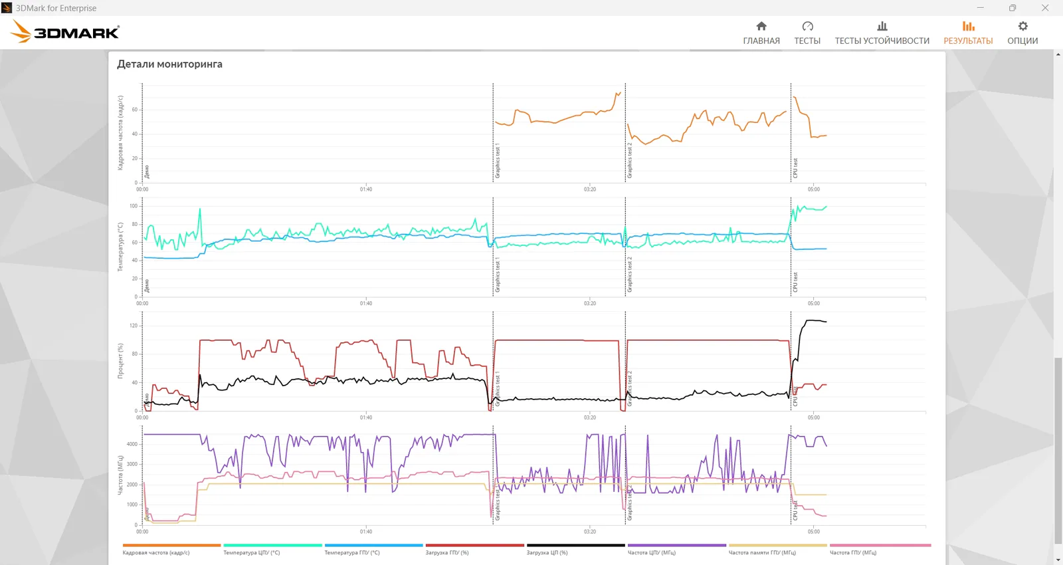The height and width of the screenshot is (565, 1063).
Task: Open ТЕСТЫ УСТОЙЧИВОСТИ tab label
Action: pos(882,41)
